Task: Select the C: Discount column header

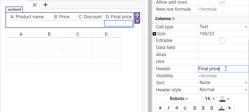Action: coord(90,17)
